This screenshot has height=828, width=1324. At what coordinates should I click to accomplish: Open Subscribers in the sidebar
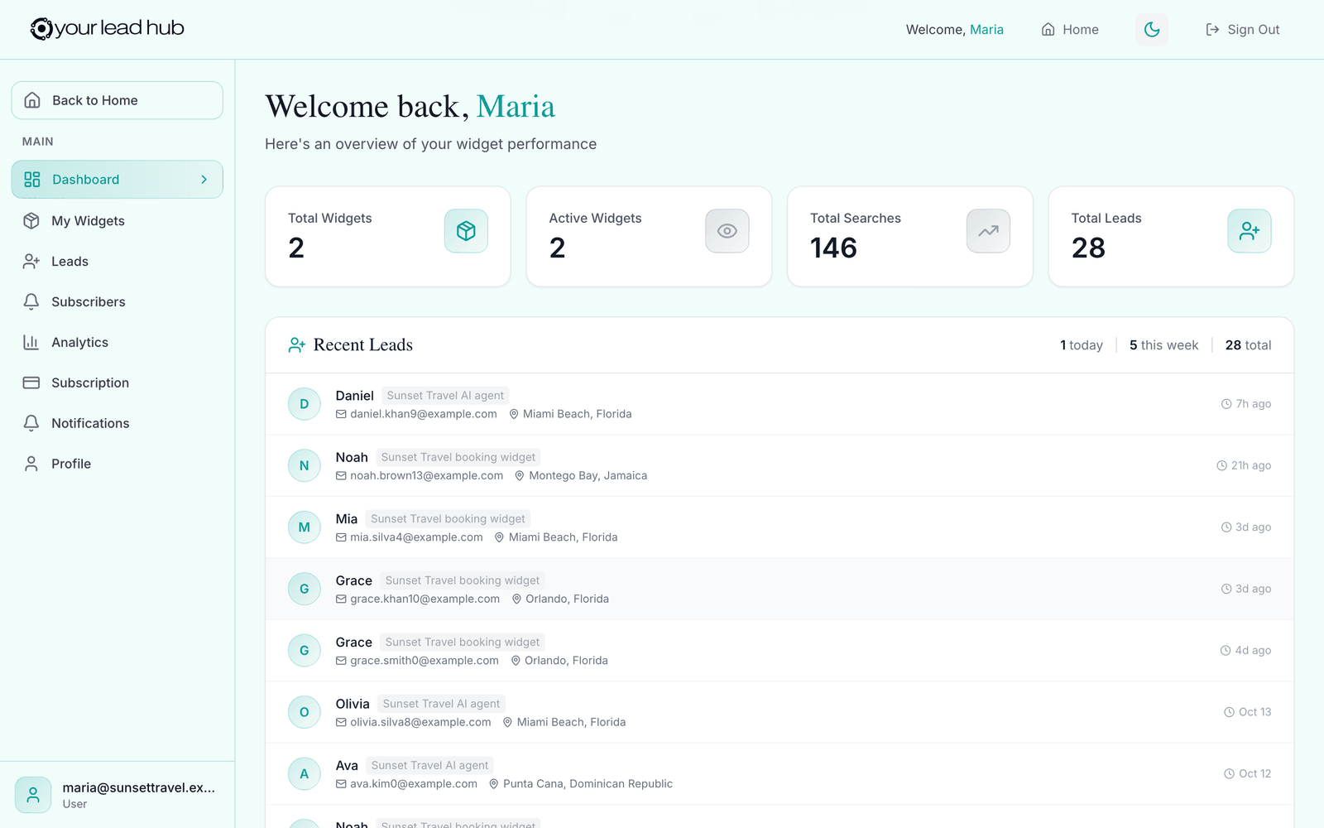(x=117, y=302)
